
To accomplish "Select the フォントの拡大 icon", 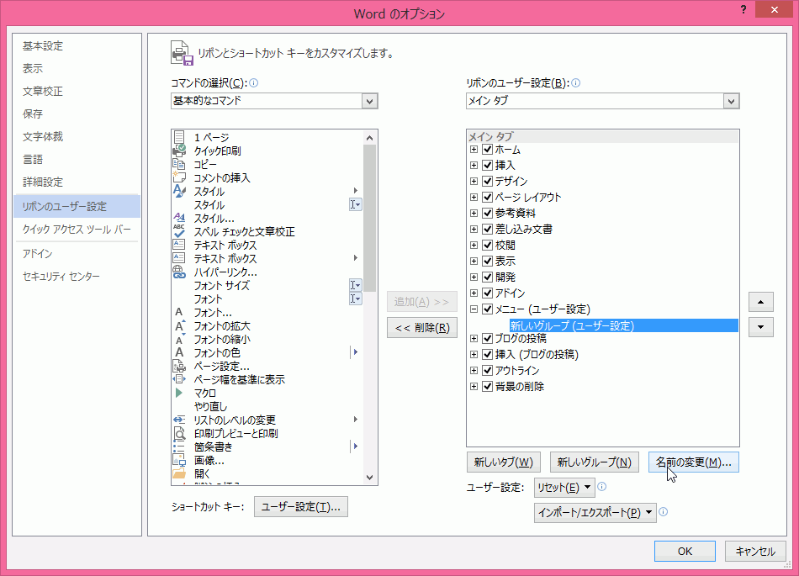I will pyautogui.click(x=180, y=325).
